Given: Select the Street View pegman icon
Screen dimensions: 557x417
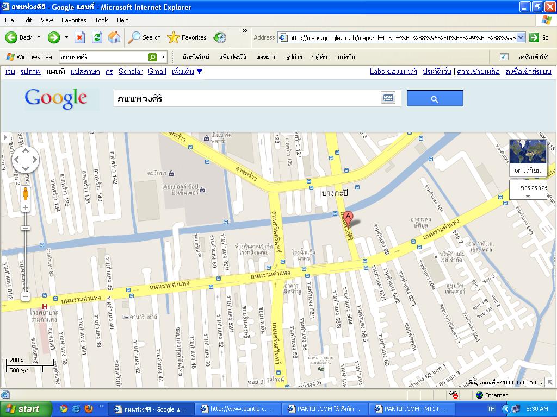Looking at the screenshot, I should tap(25, 194).
